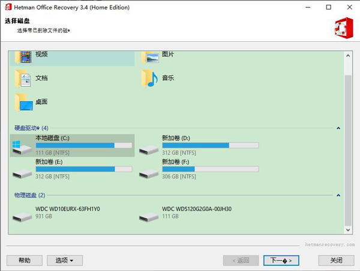The width and height of the screenshot is (360, 271).
Task: Click the C: drive usage bar
Action: [x=84, y=145]
